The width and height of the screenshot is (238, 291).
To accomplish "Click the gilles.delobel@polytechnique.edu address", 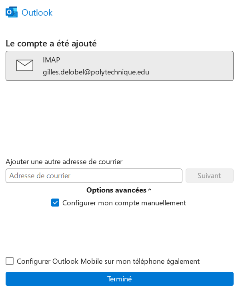I will tap(96, 72).
